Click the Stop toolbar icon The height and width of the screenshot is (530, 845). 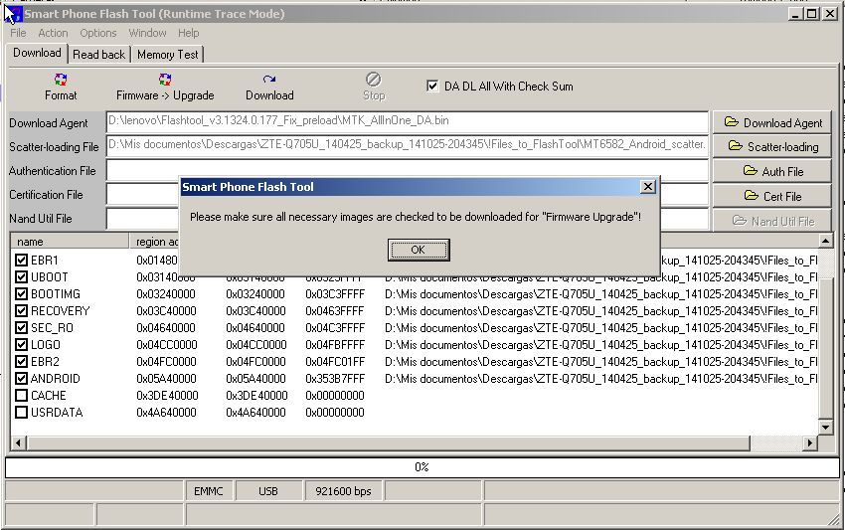(x=374, y=80)
